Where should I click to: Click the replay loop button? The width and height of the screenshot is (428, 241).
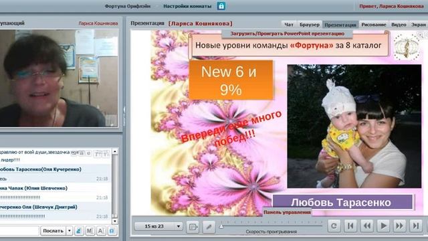pyautogui.click(x=334, y=226)
